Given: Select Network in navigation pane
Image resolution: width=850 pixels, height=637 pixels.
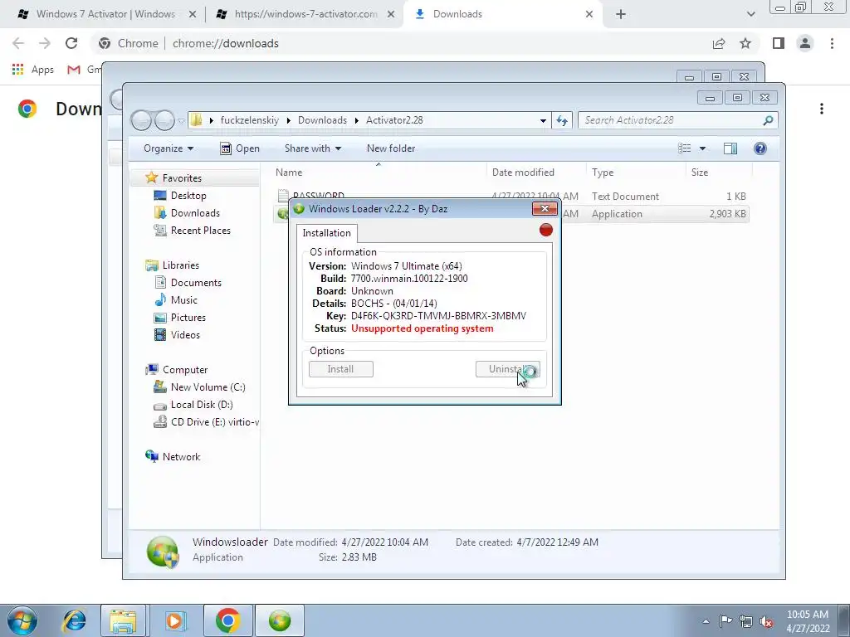Looking at the screenshot, I should pyautogui.click(x=181, y=457).
